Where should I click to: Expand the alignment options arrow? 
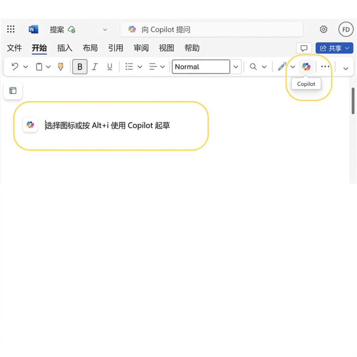pyautogui.click(x=162, y=67)
